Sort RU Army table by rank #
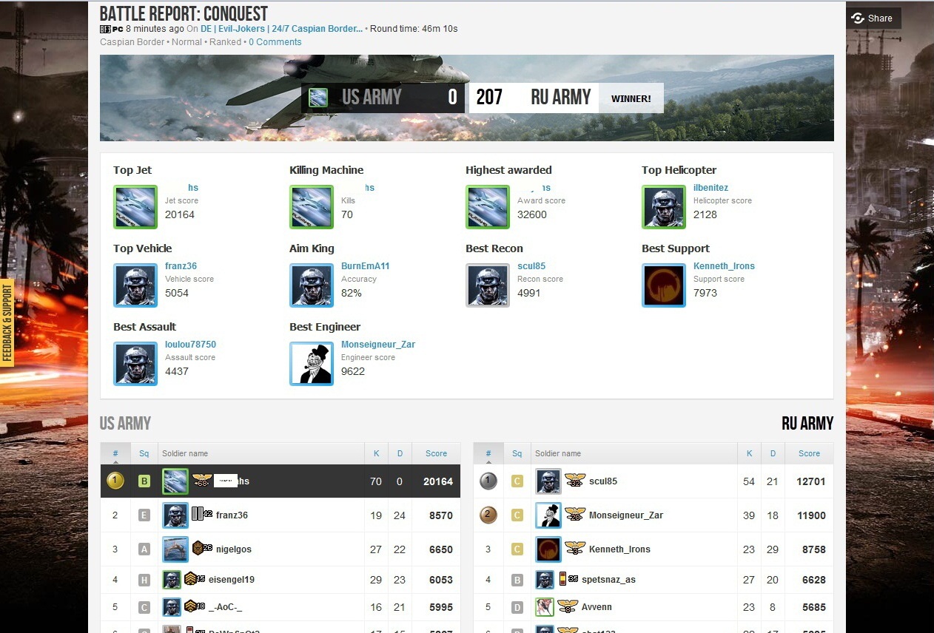The width and height of the screenshot is (934, 633). (x=488, y=453)
